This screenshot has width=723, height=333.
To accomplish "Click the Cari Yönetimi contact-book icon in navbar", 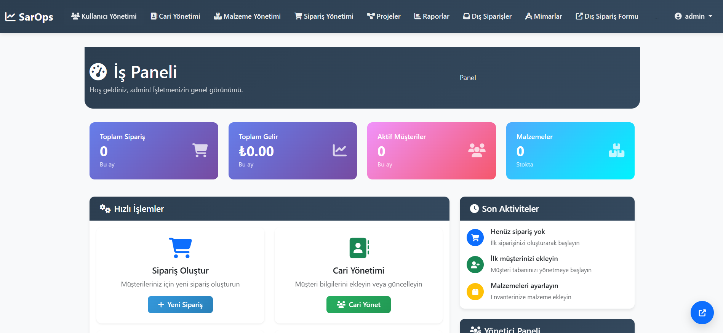I will click(154, 16).
